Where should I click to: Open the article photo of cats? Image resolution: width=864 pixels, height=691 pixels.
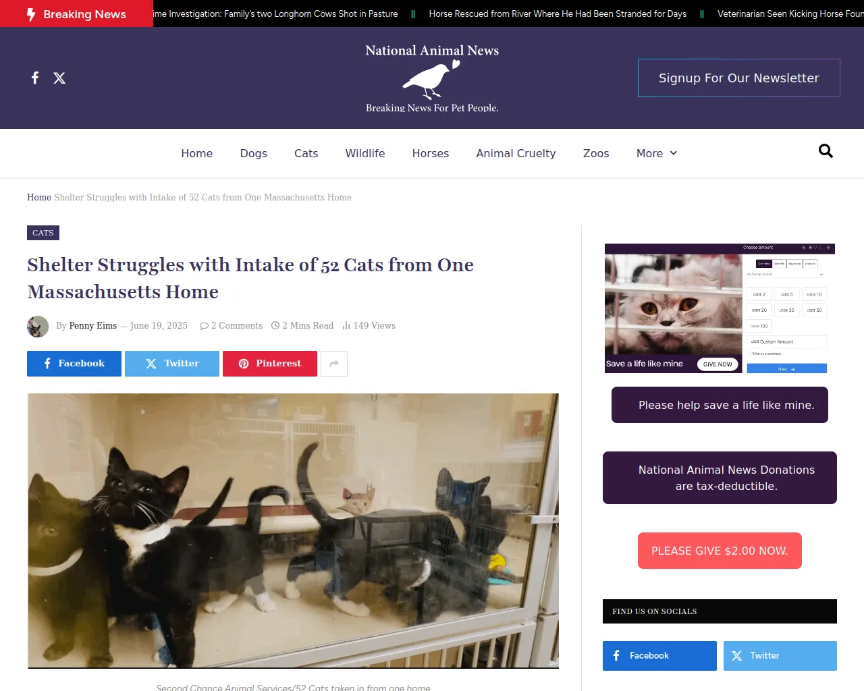tap(293, 531)
